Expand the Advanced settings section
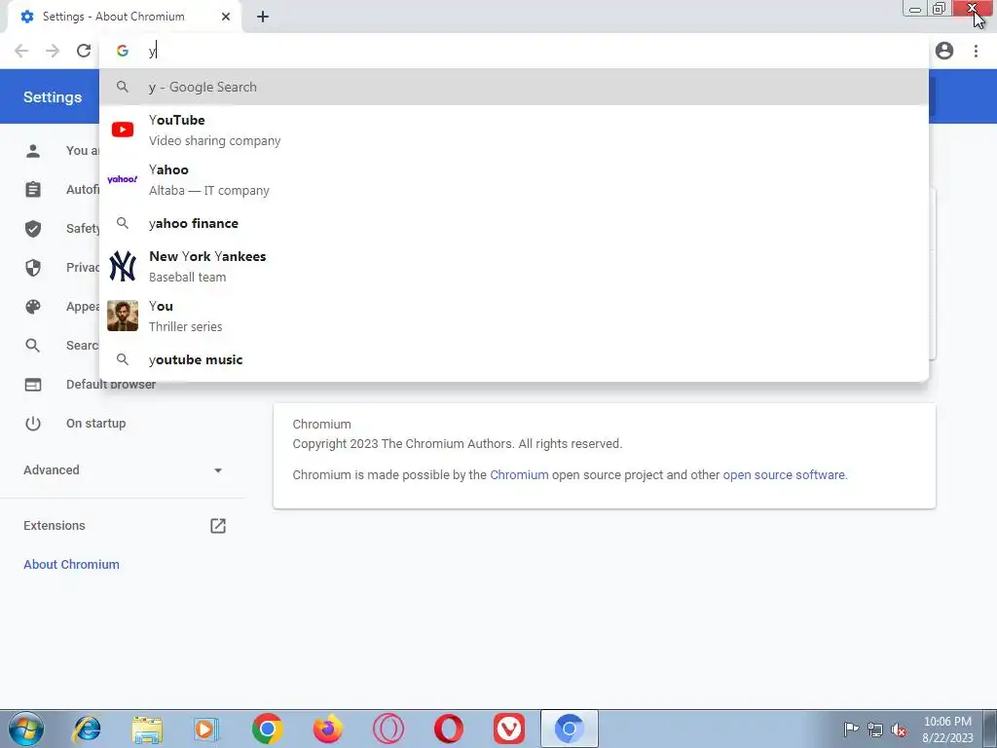Image resolution: width=997 pixels, height=748 pixels. click(x=122, y=470)
